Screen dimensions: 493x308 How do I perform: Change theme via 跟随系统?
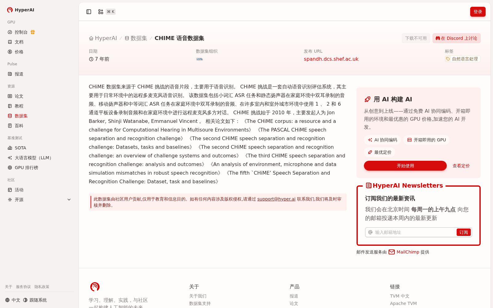click(35, 300)
